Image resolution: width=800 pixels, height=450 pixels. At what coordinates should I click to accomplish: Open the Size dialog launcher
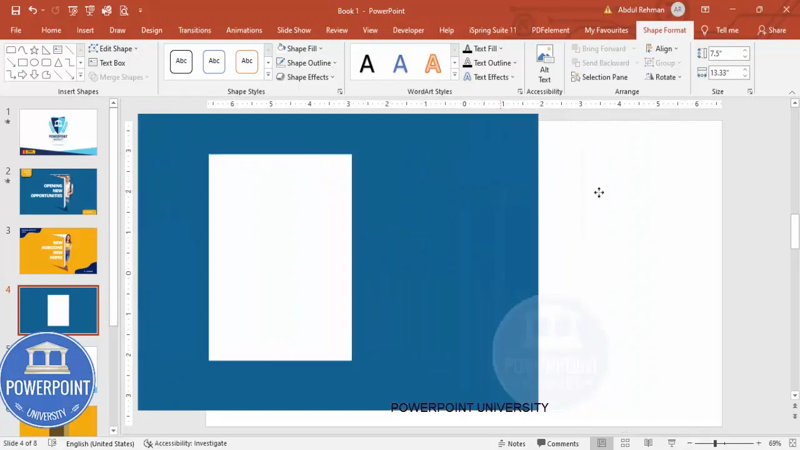(x=750, y=92)
